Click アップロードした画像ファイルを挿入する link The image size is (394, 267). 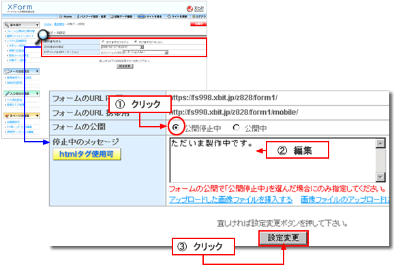(230, 200)
